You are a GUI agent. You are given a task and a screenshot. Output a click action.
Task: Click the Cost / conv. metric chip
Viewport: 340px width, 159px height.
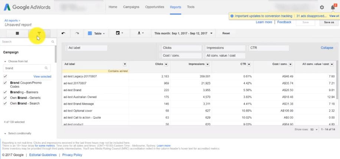click(181, 56)
